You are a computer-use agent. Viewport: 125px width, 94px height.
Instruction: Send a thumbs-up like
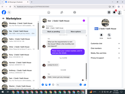point(85,85)
